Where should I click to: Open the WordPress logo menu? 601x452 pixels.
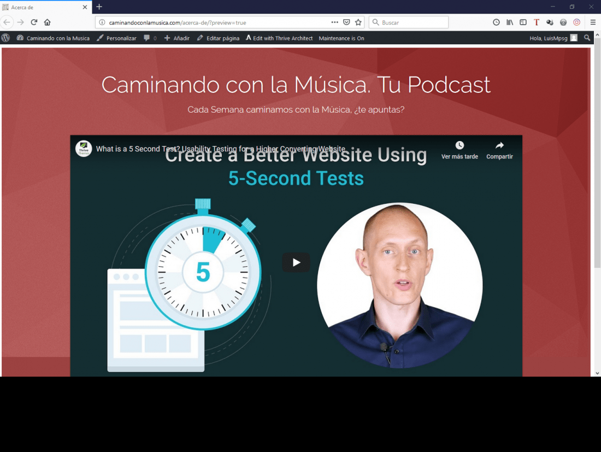pyautogui.click(x=6, y=38)
